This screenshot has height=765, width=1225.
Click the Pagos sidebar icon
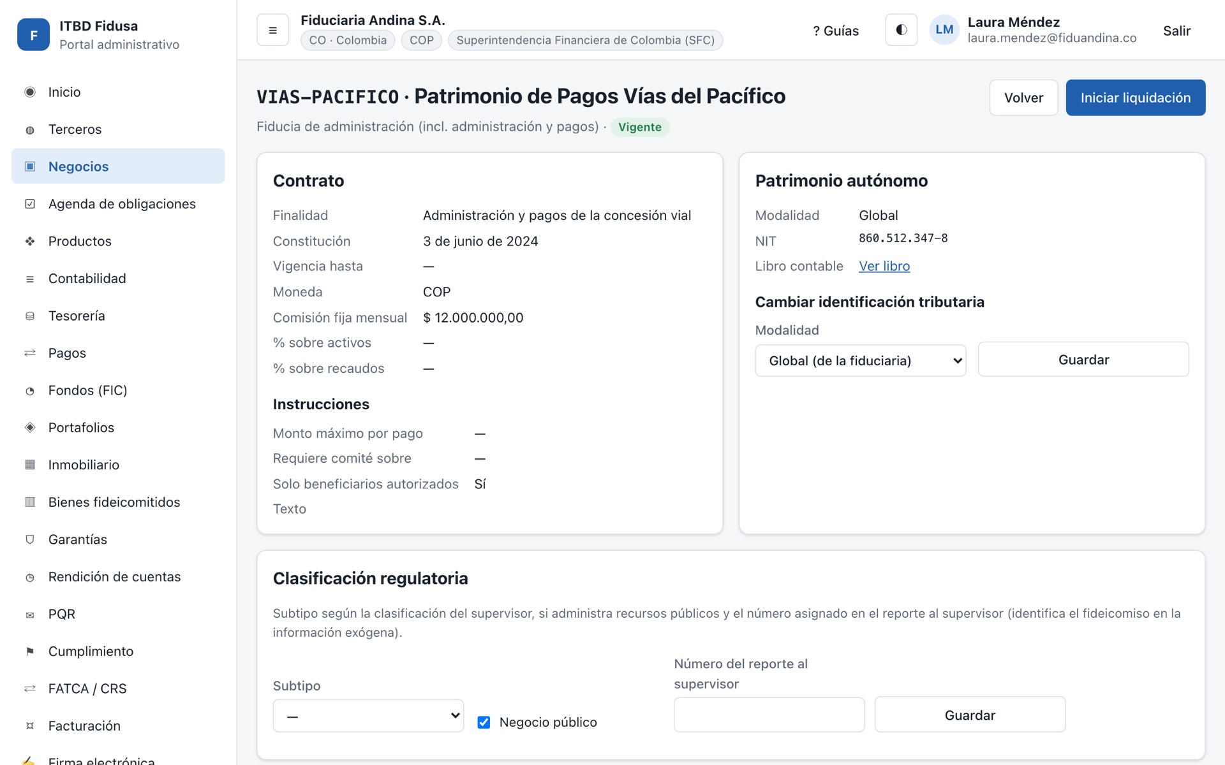[x=30, y=353]
